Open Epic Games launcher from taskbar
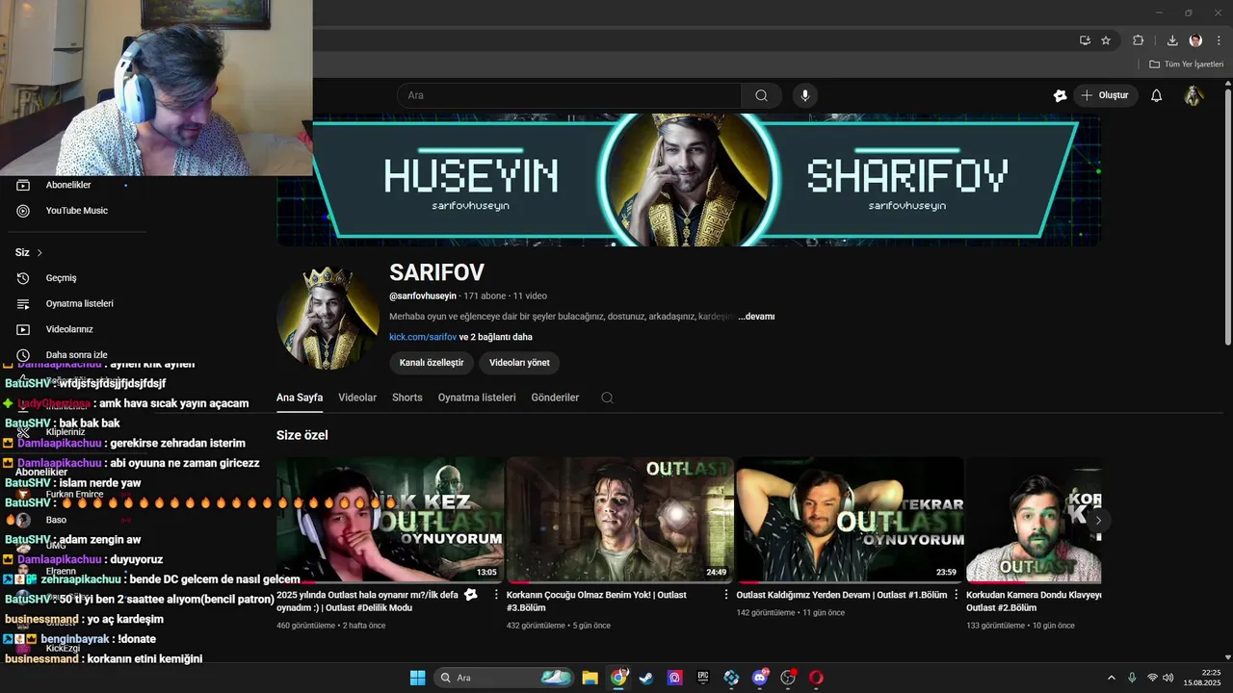 pyautogui.click(x=703, y=678)
